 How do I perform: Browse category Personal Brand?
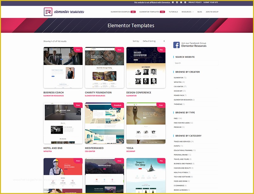coord(182,155)
